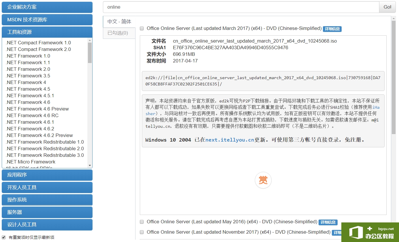399x242 pixels.
Task: Click the main results vertical scrollbar
Action: click(394, 77)
